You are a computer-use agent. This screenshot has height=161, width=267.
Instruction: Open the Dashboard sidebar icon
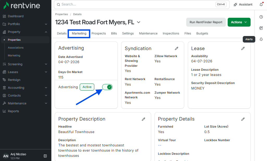point(4,16)
